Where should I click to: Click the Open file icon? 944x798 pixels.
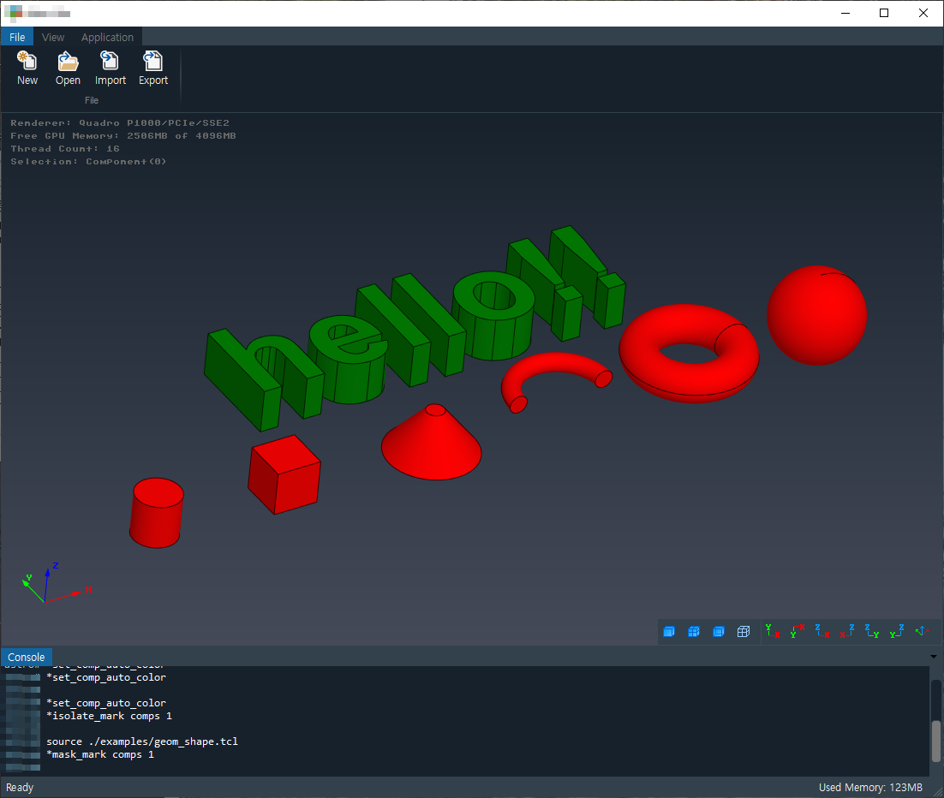click(x=68, y=61)
